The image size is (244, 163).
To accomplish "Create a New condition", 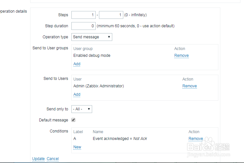I will pos(77,147).
